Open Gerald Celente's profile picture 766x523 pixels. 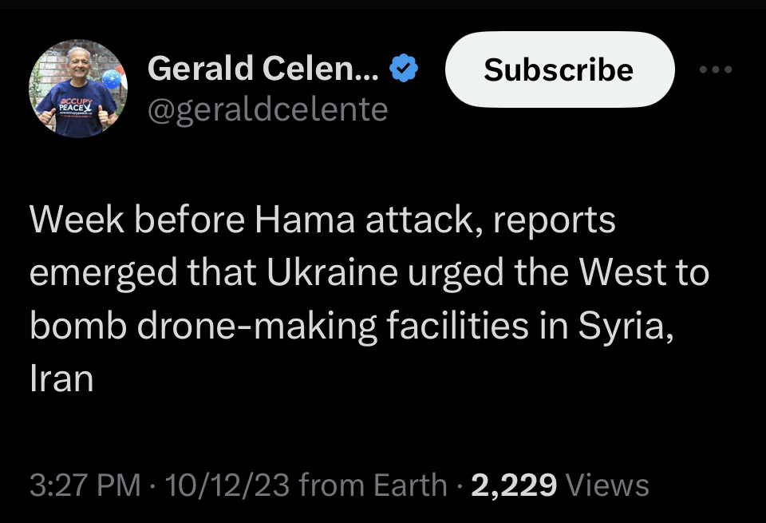(78, 89)
